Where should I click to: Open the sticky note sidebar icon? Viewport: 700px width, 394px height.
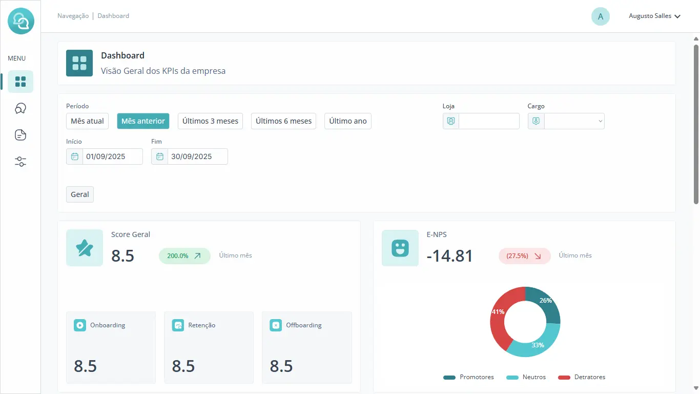[20, 135]
